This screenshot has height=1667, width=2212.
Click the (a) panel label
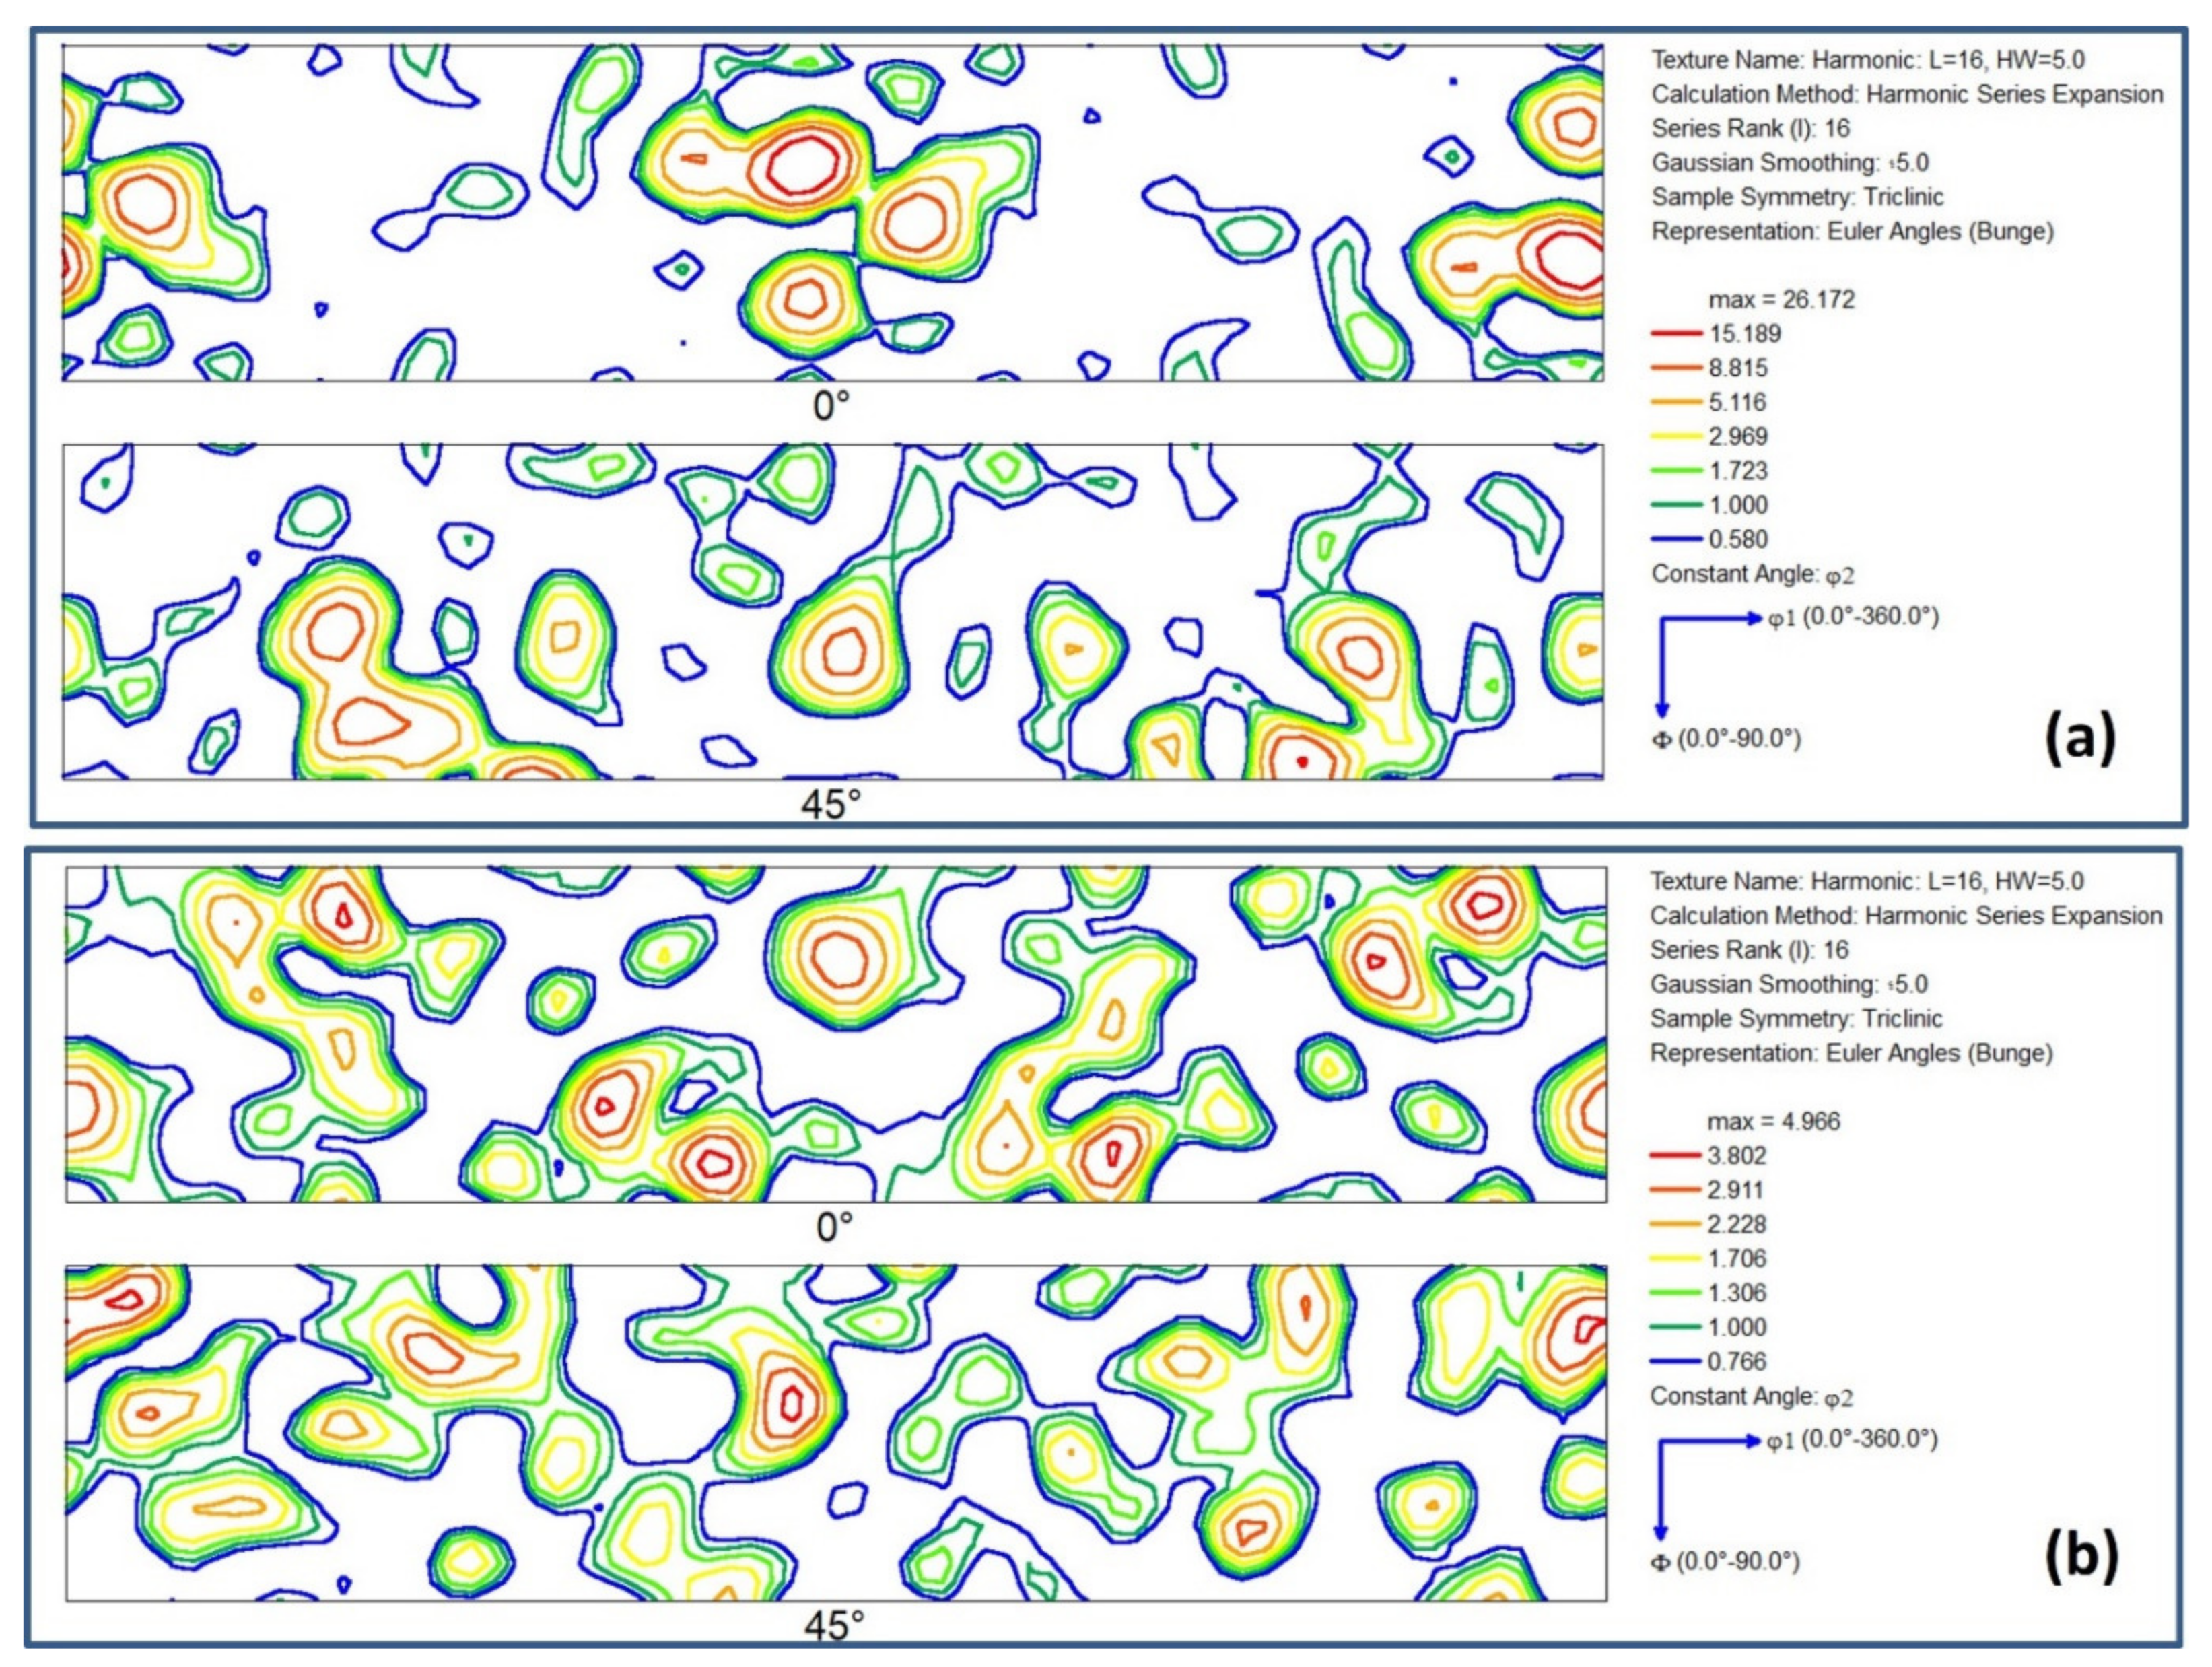(2080, 739)
